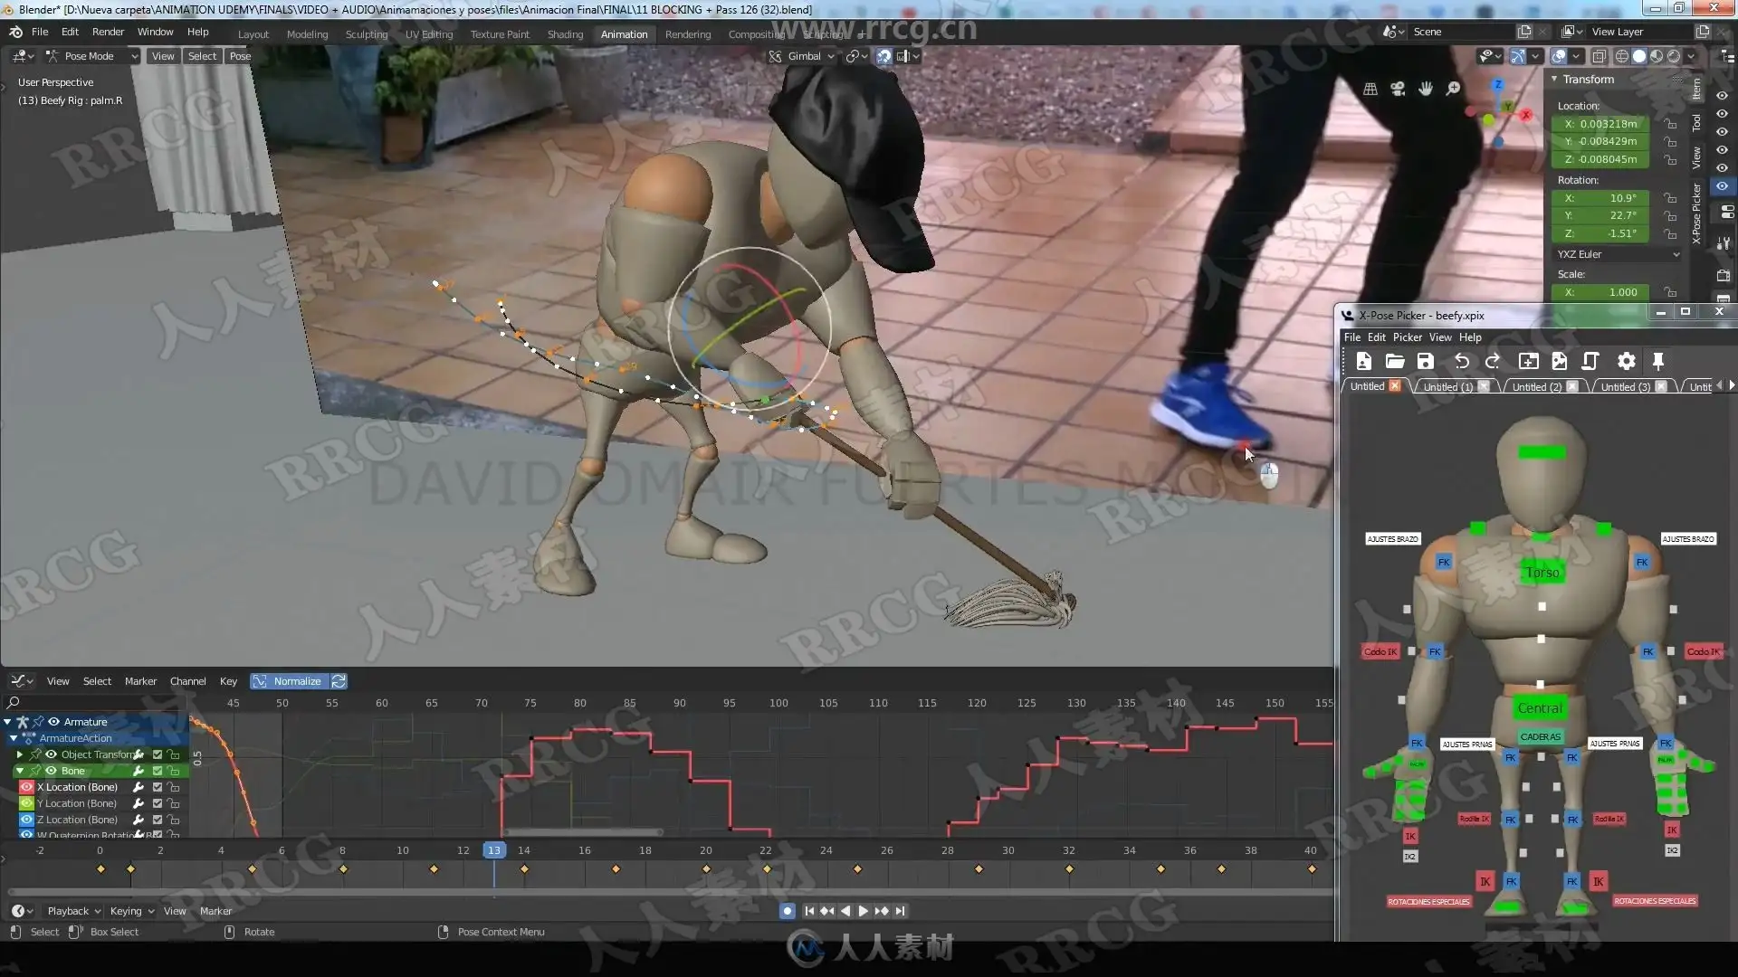Open the Picker menu in X-Pose Picker

click(x=1407, y=337)
